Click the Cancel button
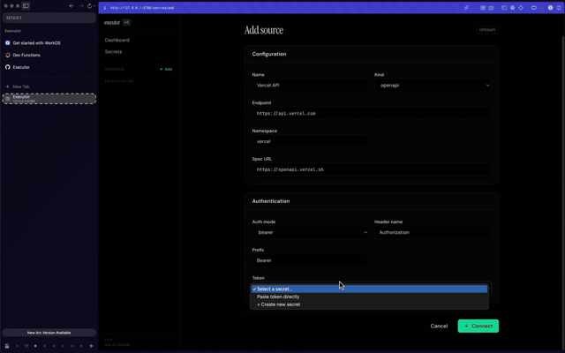This screenshot has height=353, width=565. coord(439,326)
